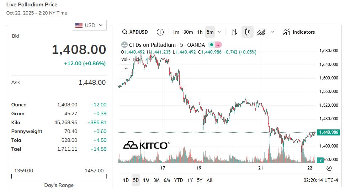Collapse the indicator legend chevron
The width and height of the screenshot is (345, 189).
pos(126,68)
